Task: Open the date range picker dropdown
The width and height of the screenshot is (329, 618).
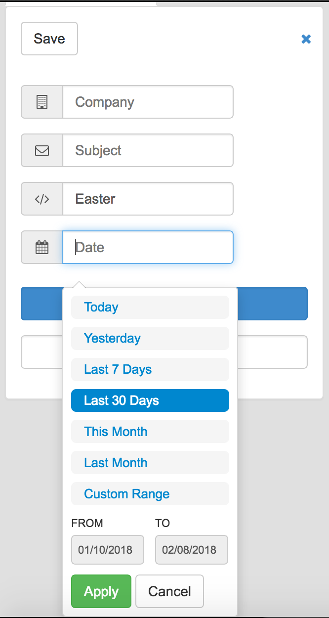Action: [x=148, y=247]
